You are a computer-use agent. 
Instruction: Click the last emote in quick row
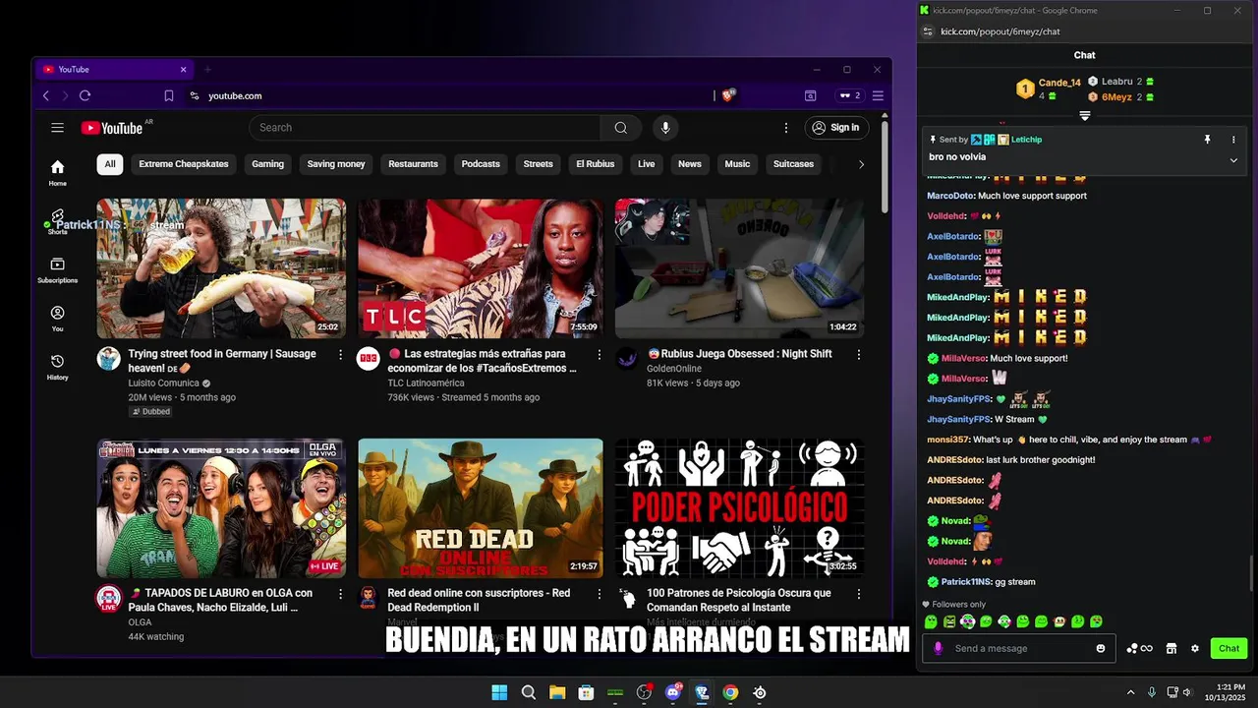[1096, 621]
